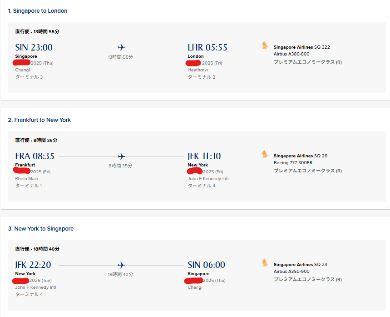Click the SIN 23:00 departure time
This screenshot has width=390, height=317.
point(34,47)
